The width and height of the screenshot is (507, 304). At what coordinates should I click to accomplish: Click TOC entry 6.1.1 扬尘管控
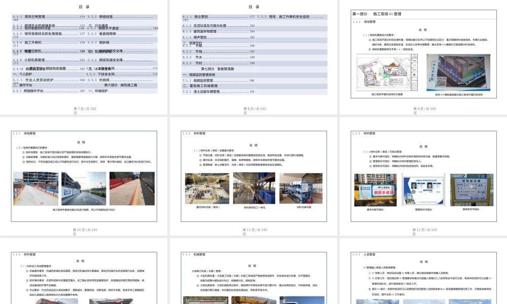pos(218,17)
